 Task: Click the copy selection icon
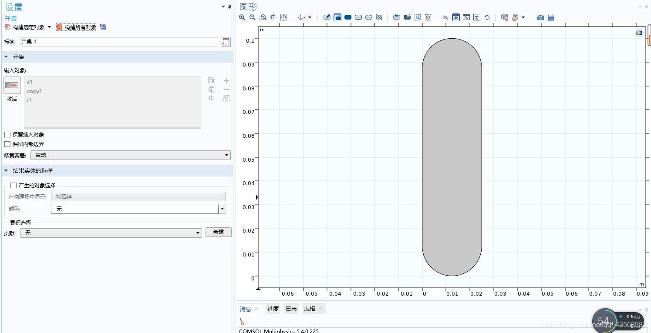coord(212,81)
